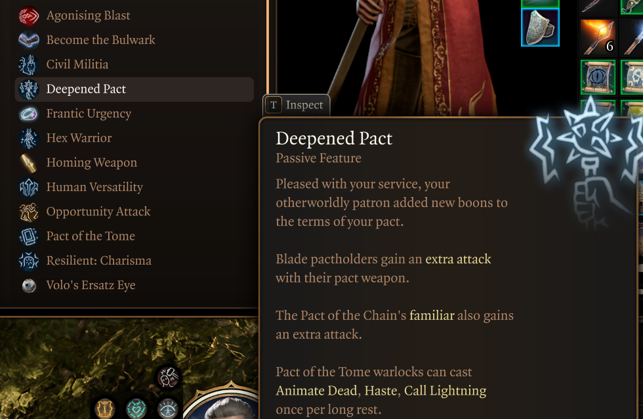643x419 pixels.
Task: Click the blue-bordered gauntlet equipment slot
Action: point(540,27)
